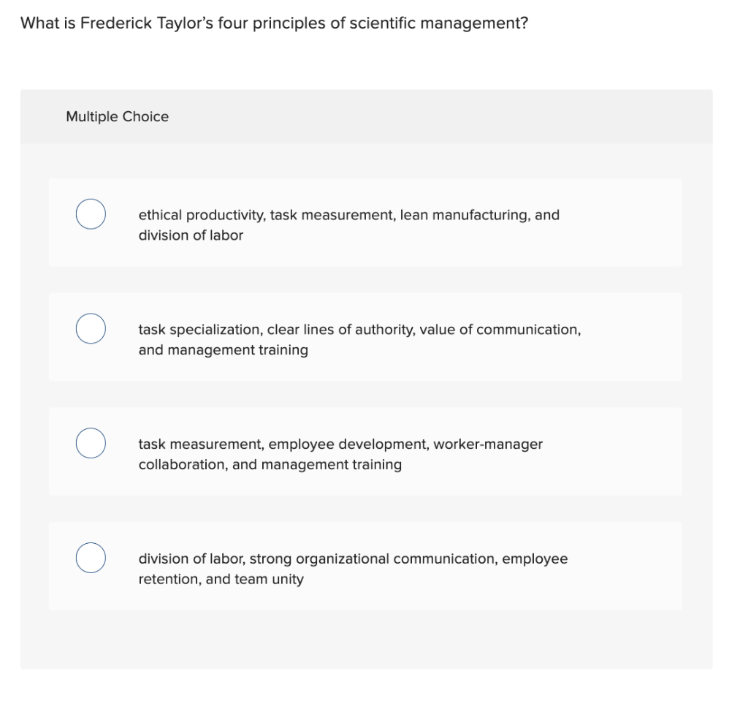The height and width of the screenshot is (712, 748).
Task: Click the answer mentioning lean manufacturing
Action: point(348,224)
